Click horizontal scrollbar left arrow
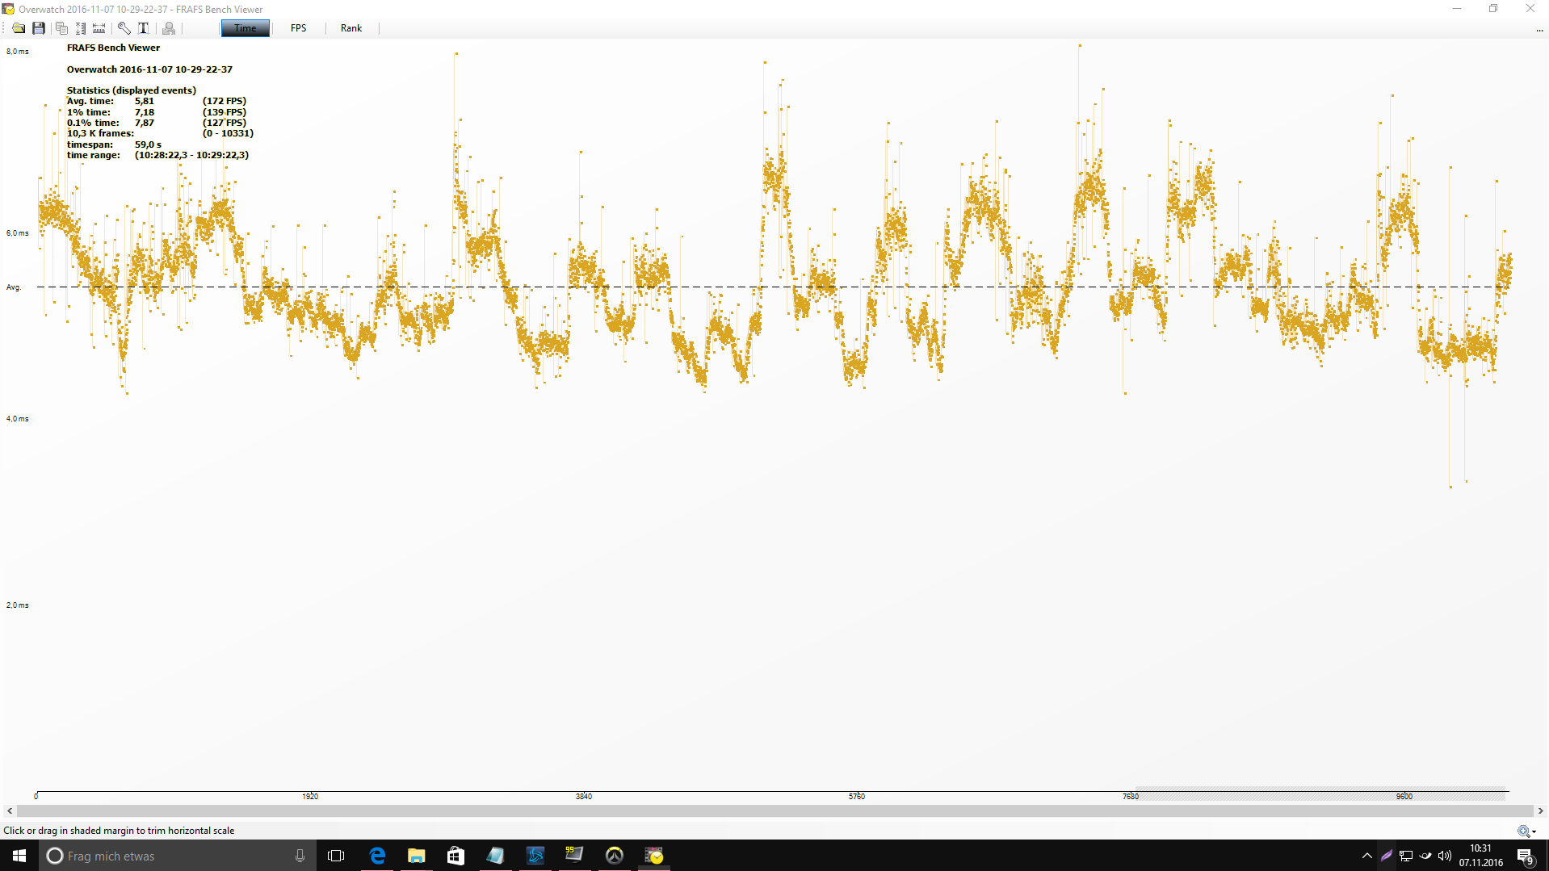1549x871 pixels. click(x=9, y=811)
